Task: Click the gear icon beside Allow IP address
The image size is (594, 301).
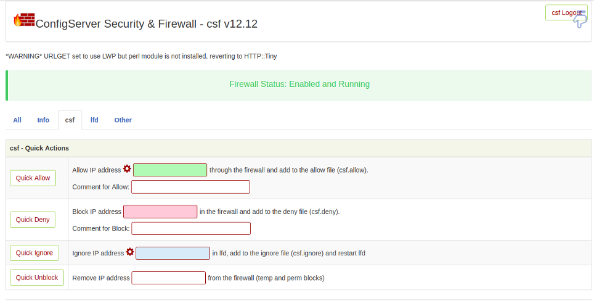Action: tap(127, 169)
